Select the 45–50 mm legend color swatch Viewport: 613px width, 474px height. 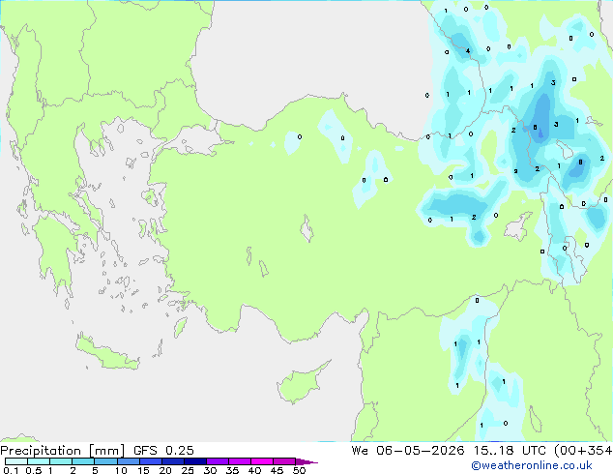pyautogui.click(x=284, y=461)
